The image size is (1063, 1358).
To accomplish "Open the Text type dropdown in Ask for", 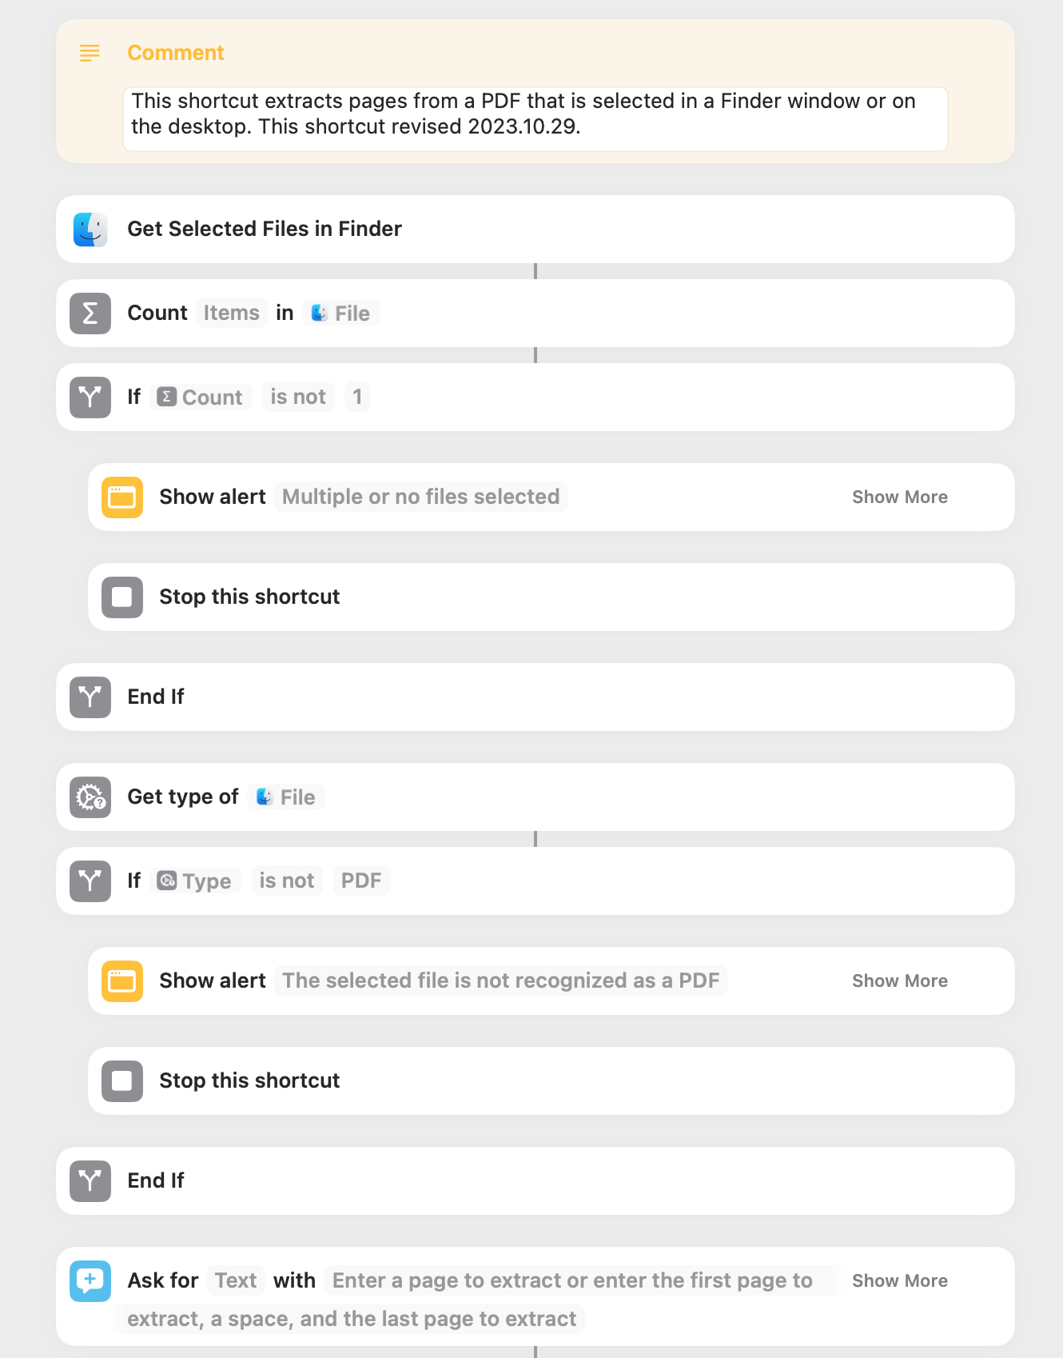I will tap(236, 1280).
